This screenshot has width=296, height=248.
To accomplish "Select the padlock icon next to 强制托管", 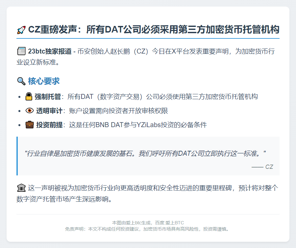I will coord(29,97).
